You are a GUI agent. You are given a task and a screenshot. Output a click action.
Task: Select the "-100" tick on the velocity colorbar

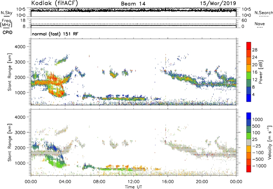(x=258, y=152)
